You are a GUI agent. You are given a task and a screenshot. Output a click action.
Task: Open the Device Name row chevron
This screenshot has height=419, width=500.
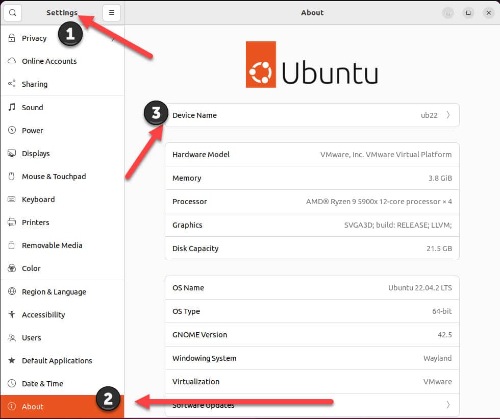pyautogui.click(x=448, y=115)
